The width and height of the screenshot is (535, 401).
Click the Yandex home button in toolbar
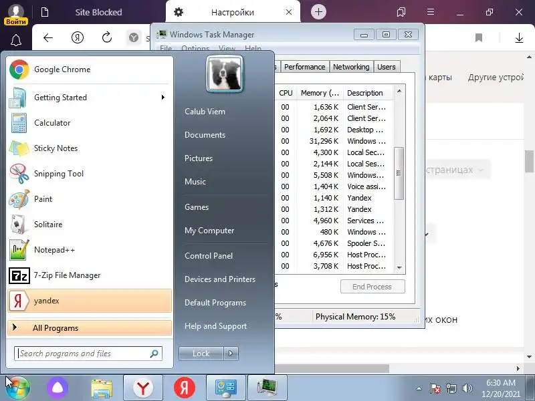78,37
